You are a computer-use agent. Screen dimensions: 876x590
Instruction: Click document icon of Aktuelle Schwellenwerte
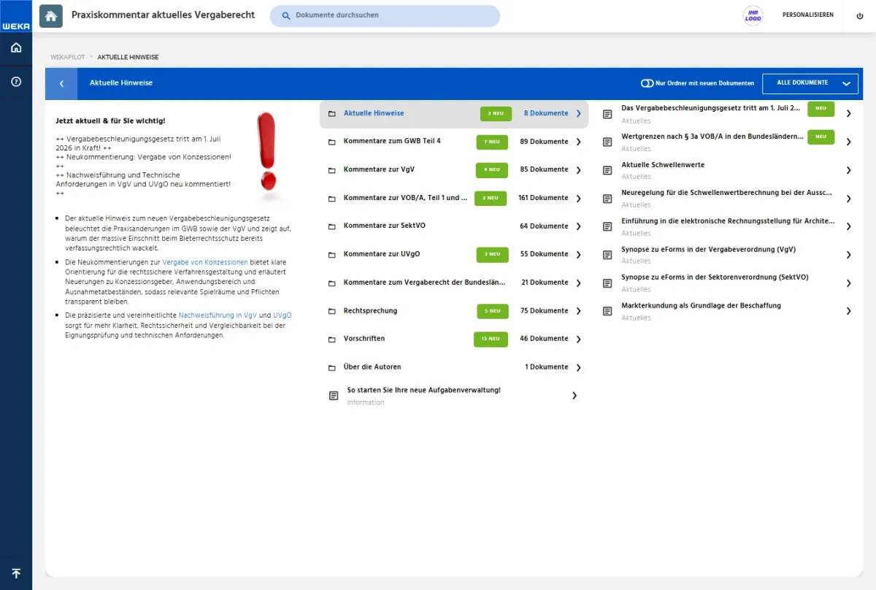607,170
